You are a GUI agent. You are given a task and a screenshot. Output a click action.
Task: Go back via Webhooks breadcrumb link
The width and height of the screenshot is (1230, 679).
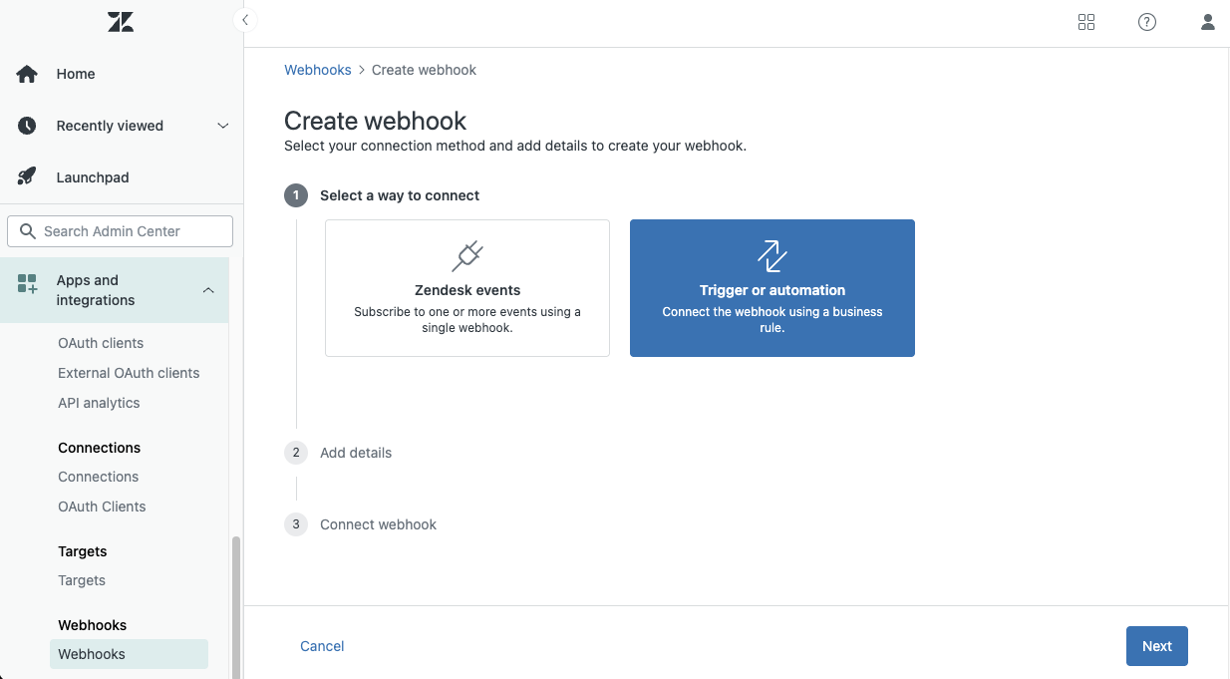tap(318, 70)
